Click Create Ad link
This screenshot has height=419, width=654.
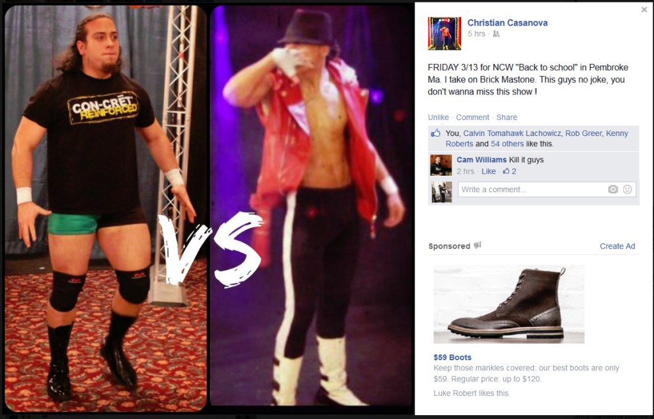tap(618, 246)
